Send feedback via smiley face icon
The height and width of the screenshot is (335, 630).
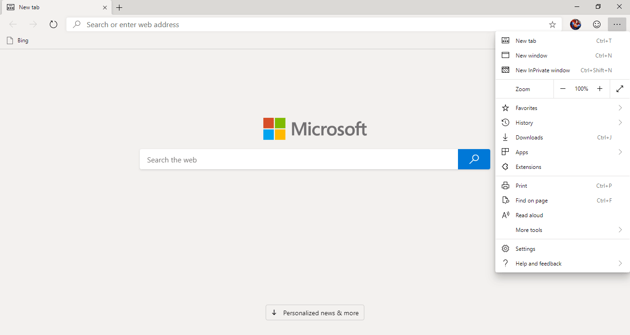597,24
